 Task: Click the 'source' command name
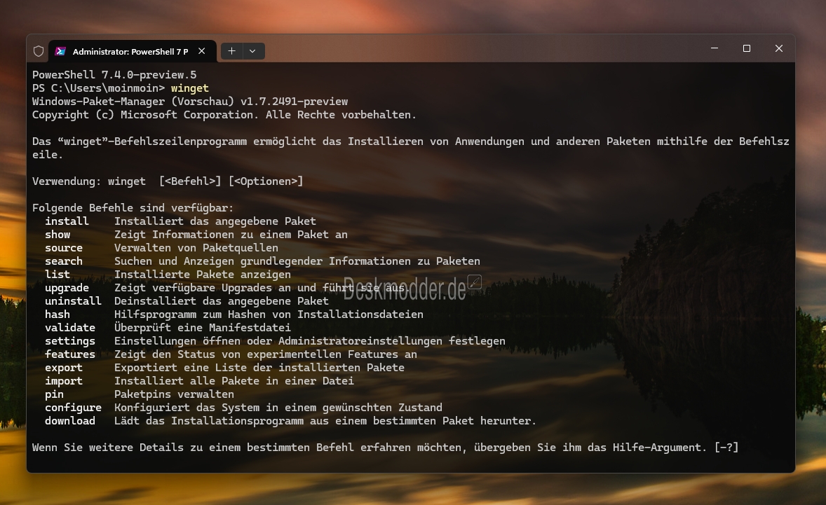(x=64, y=248)
